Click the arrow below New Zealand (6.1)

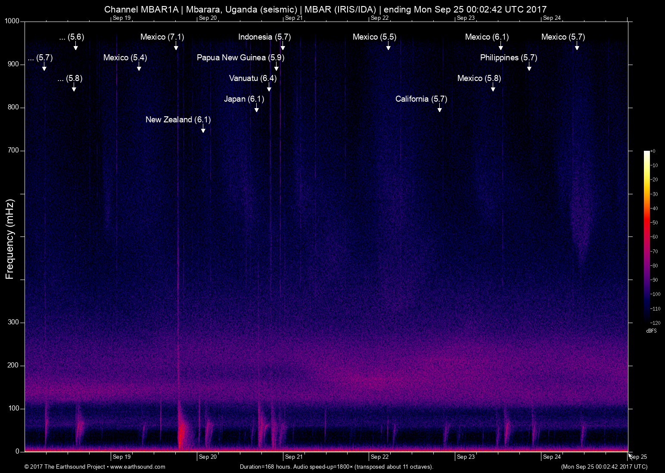[203, 129]
